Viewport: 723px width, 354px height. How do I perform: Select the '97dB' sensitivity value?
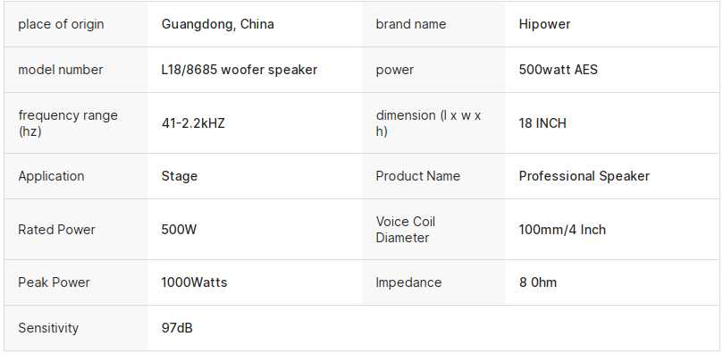[x=177, y=328]
